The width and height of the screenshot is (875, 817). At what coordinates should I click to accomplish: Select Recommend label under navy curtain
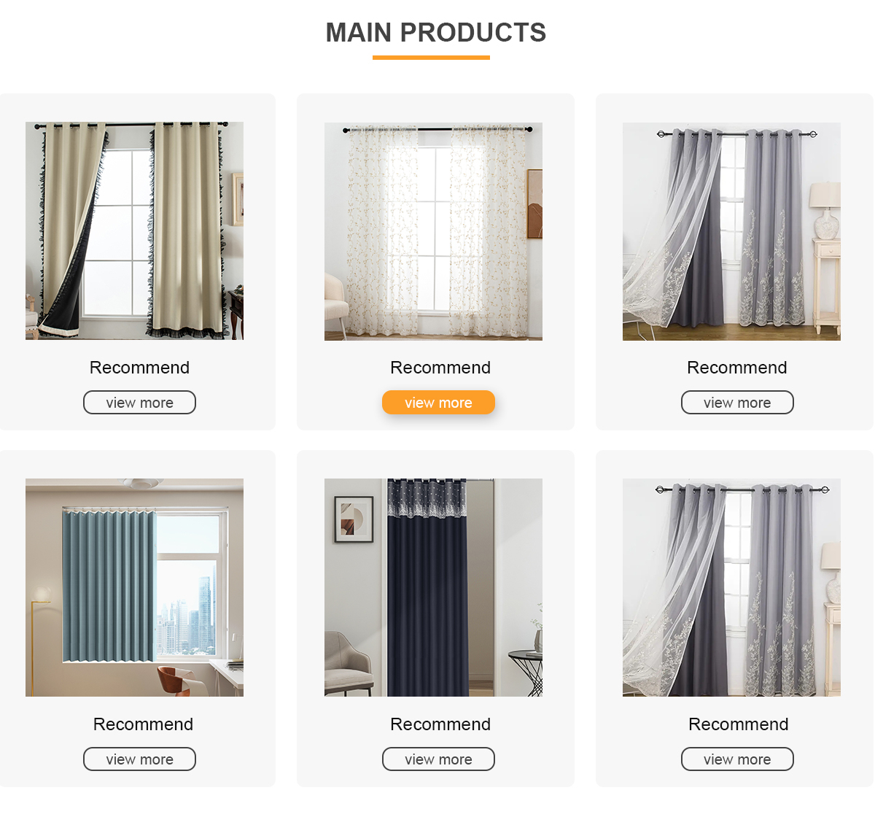[x=440, y=724]
